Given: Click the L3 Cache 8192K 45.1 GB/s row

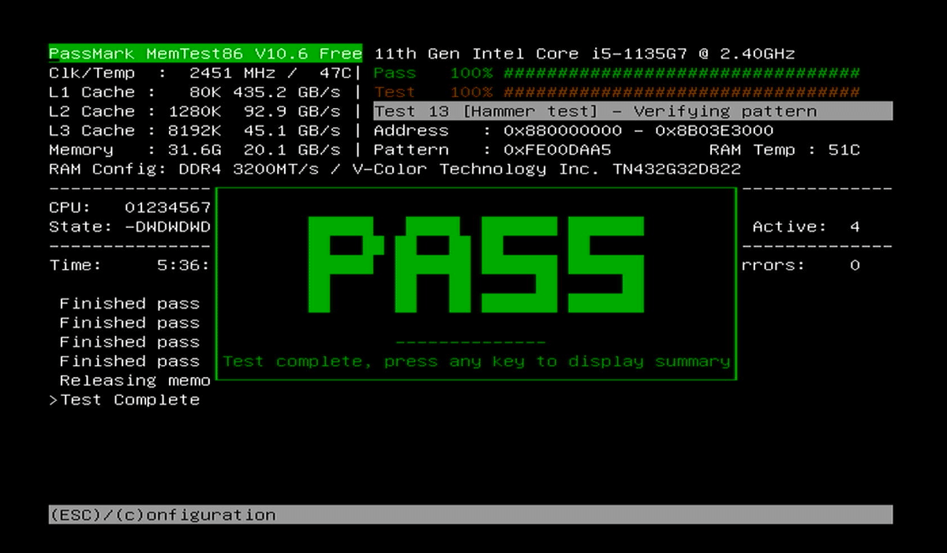Looking at the screenshot, I should point(194,131).
